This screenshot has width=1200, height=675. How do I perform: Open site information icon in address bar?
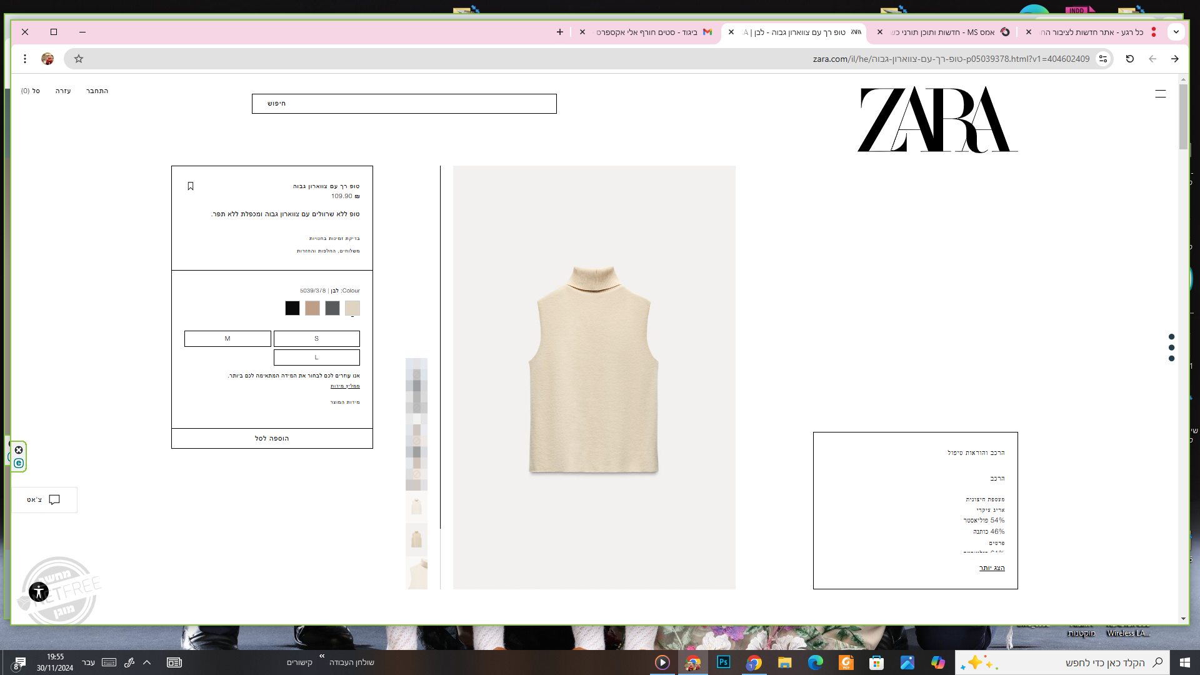(1103, 59)
